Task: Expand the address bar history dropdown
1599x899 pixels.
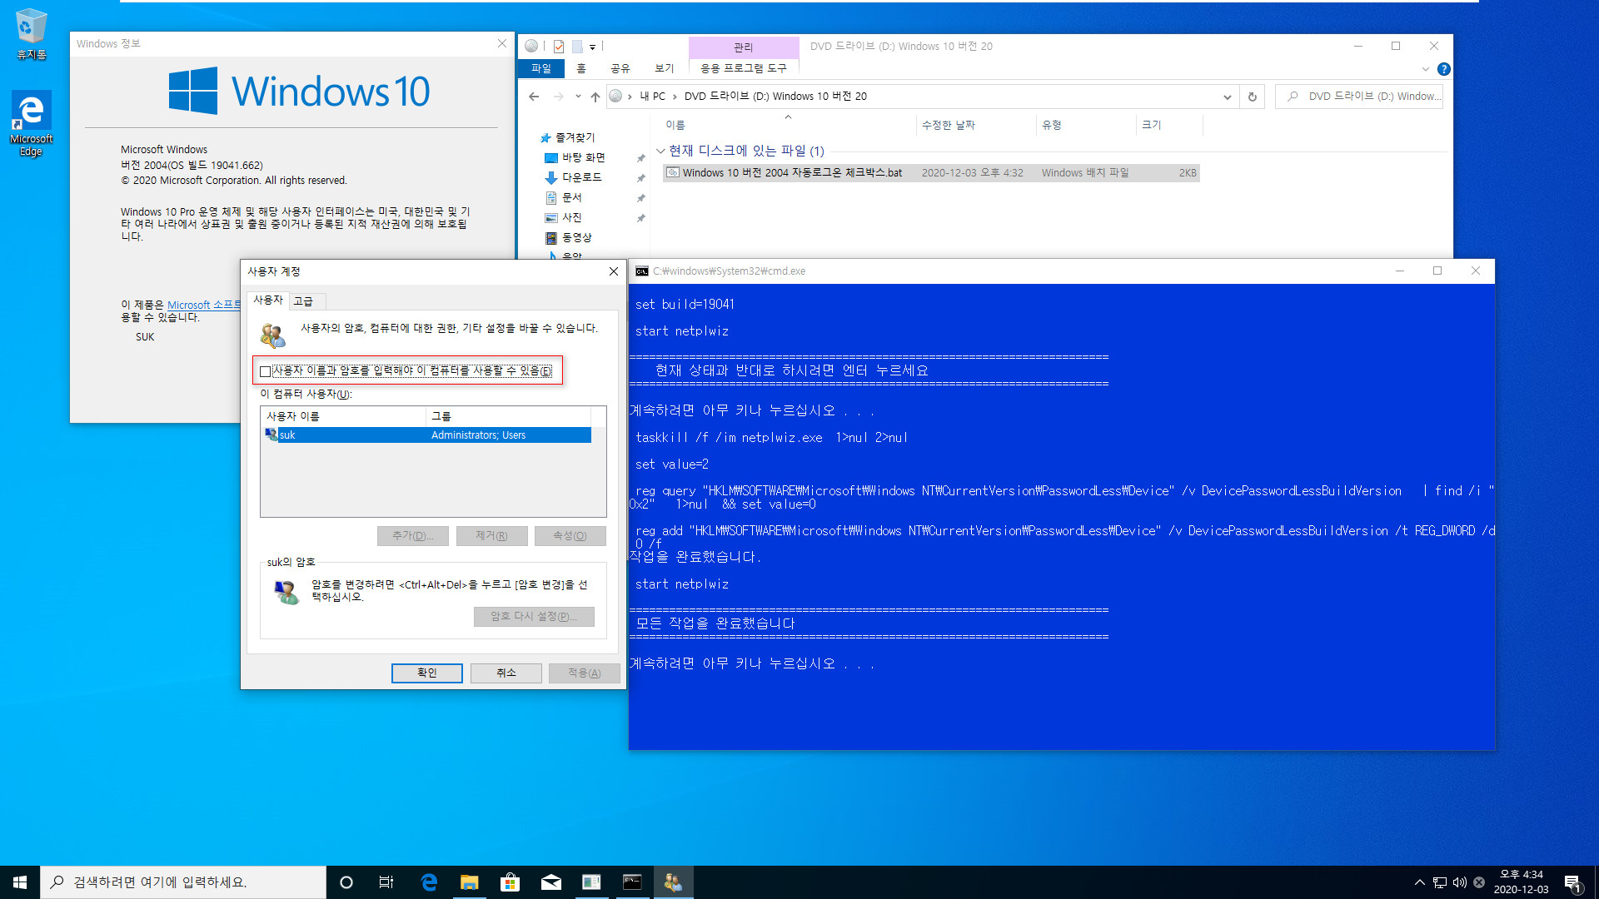Action: tap(1227, 97)
